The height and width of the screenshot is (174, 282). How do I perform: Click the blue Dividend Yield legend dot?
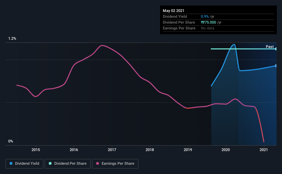tap(11, 163)
